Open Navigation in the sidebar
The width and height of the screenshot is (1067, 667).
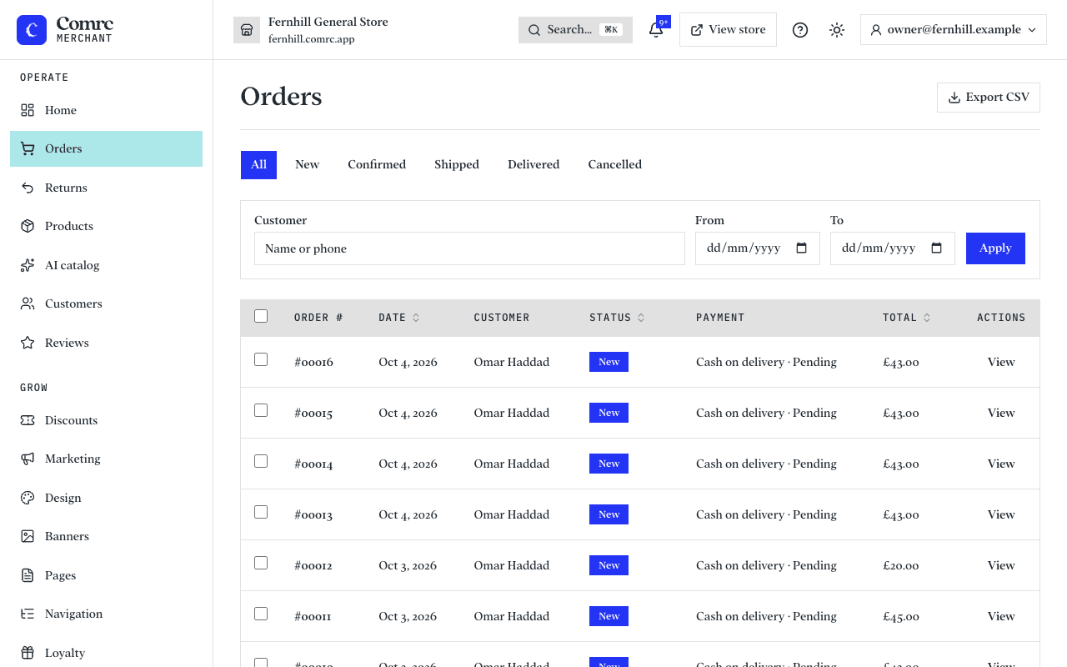106,614
